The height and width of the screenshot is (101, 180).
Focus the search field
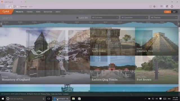38,18
